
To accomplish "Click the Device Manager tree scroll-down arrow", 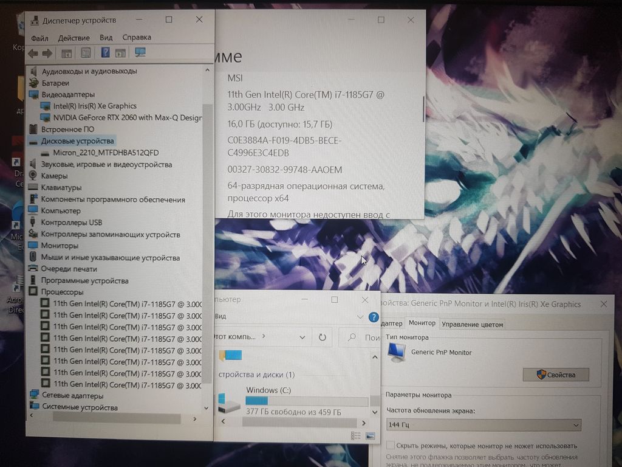I will click(x=207, y=408).
